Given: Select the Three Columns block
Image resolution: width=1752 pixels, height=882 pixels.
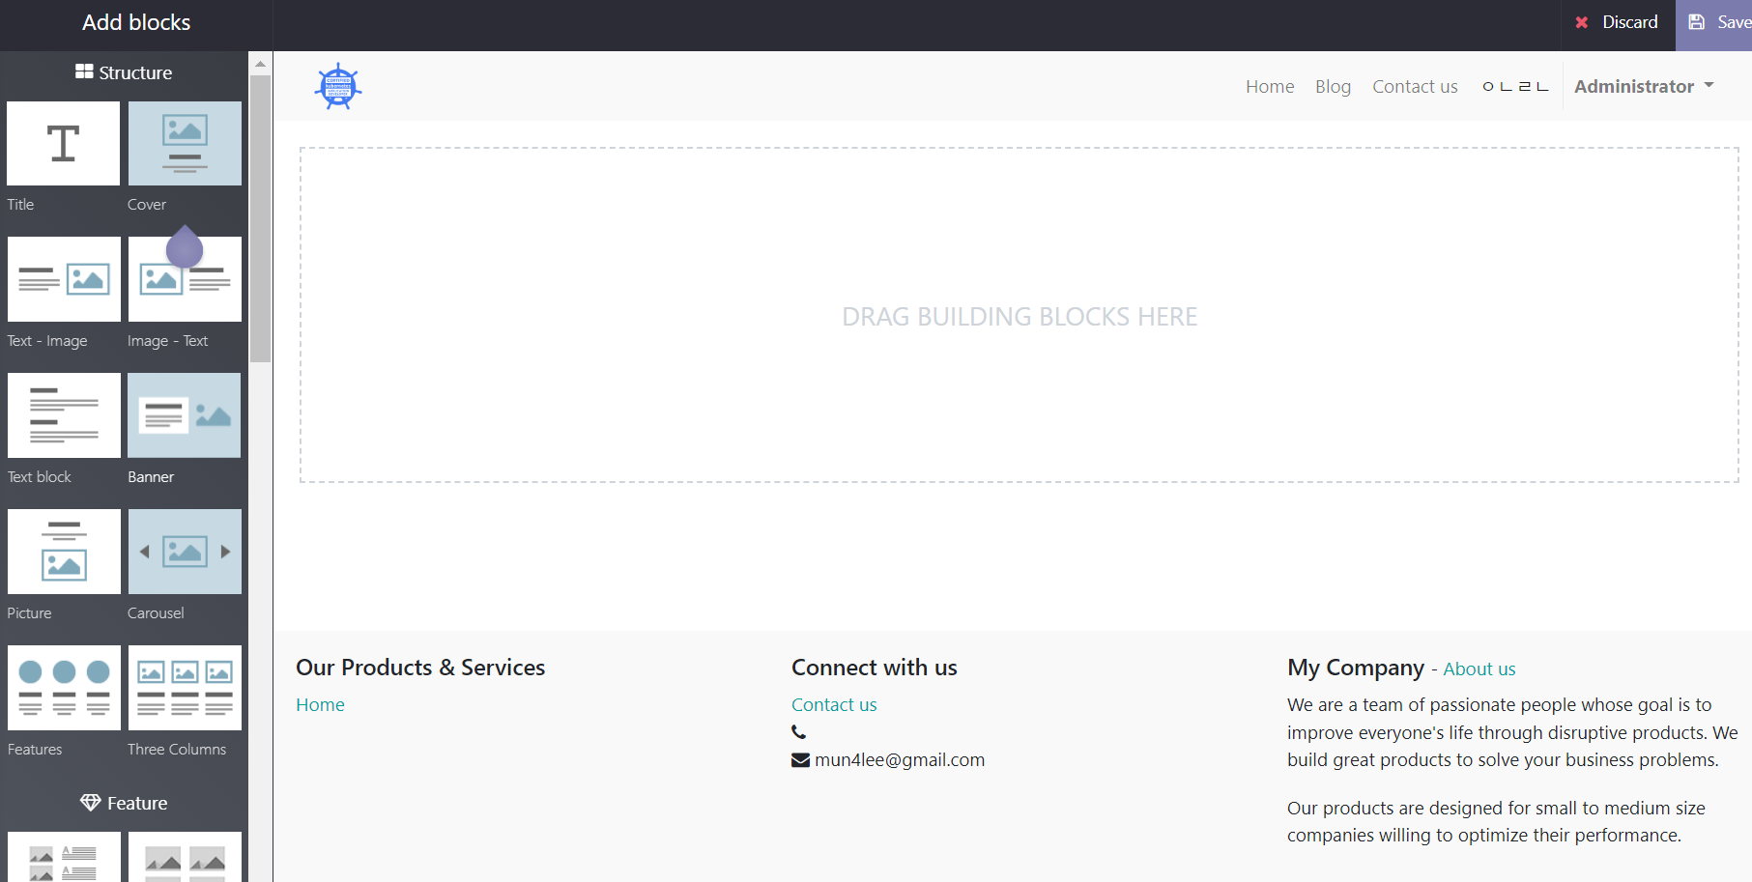Looking at the screenshot, I should coord(185,688).
